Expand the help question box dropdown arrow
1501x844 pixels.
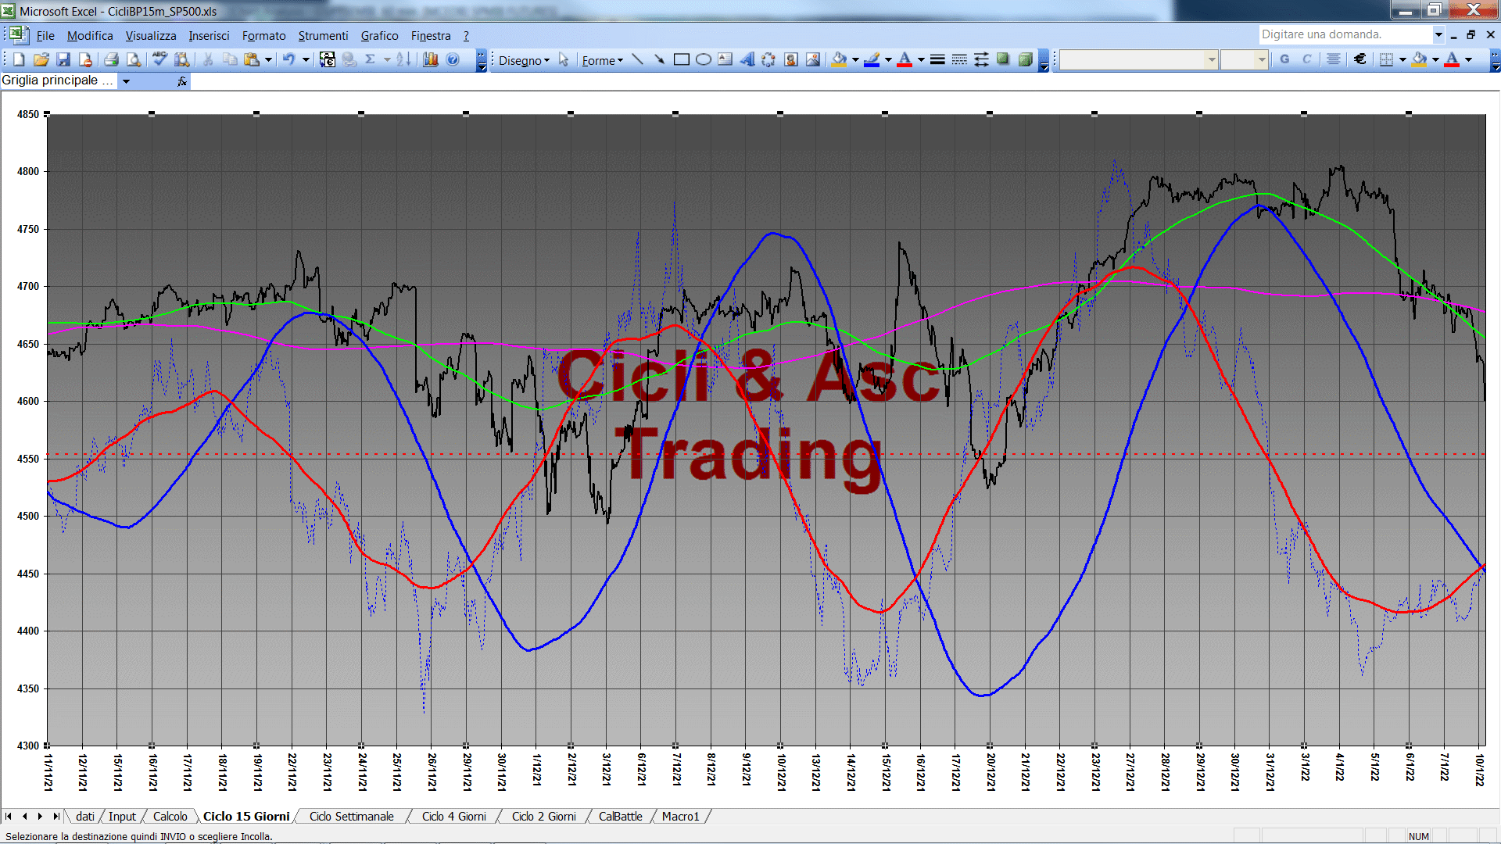[x=1438, y=34]
